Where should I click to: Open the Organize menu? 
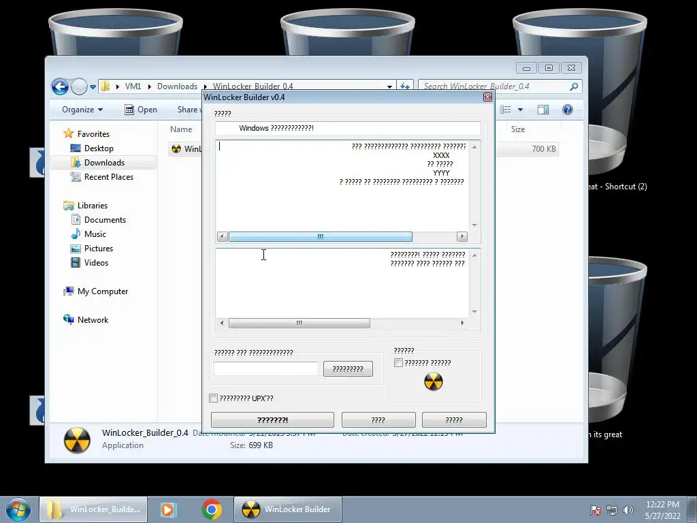point(82,110)
